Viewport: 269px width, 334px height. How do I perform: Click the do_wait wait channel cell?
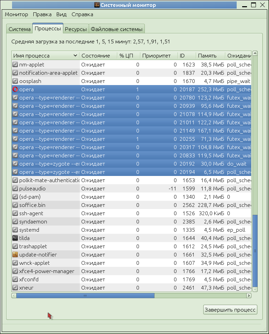point(237,164)
